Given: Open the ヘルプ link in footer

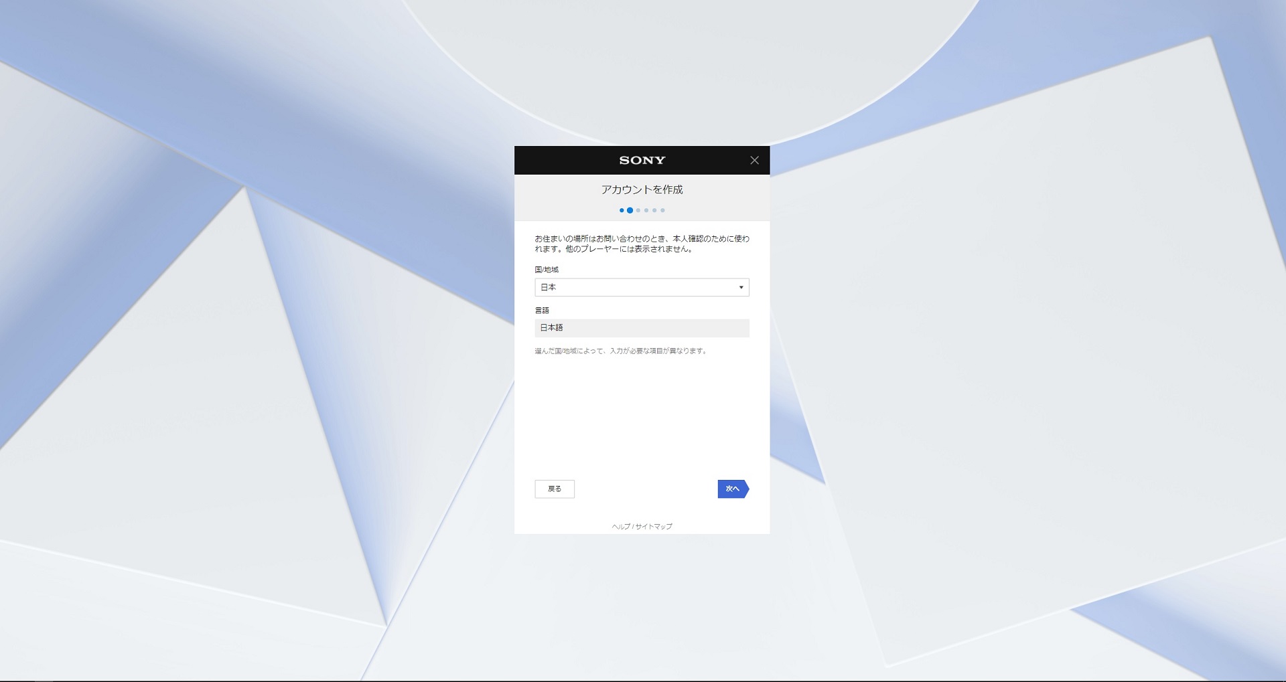Looking at the screenshot, I should pyautogui.click(x=621, y=527).
